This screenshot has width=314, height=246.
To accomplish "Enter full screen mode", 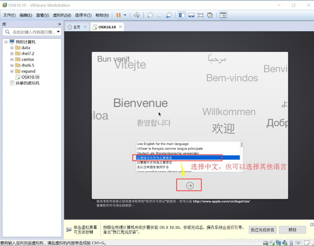I will tap(201, 15).
